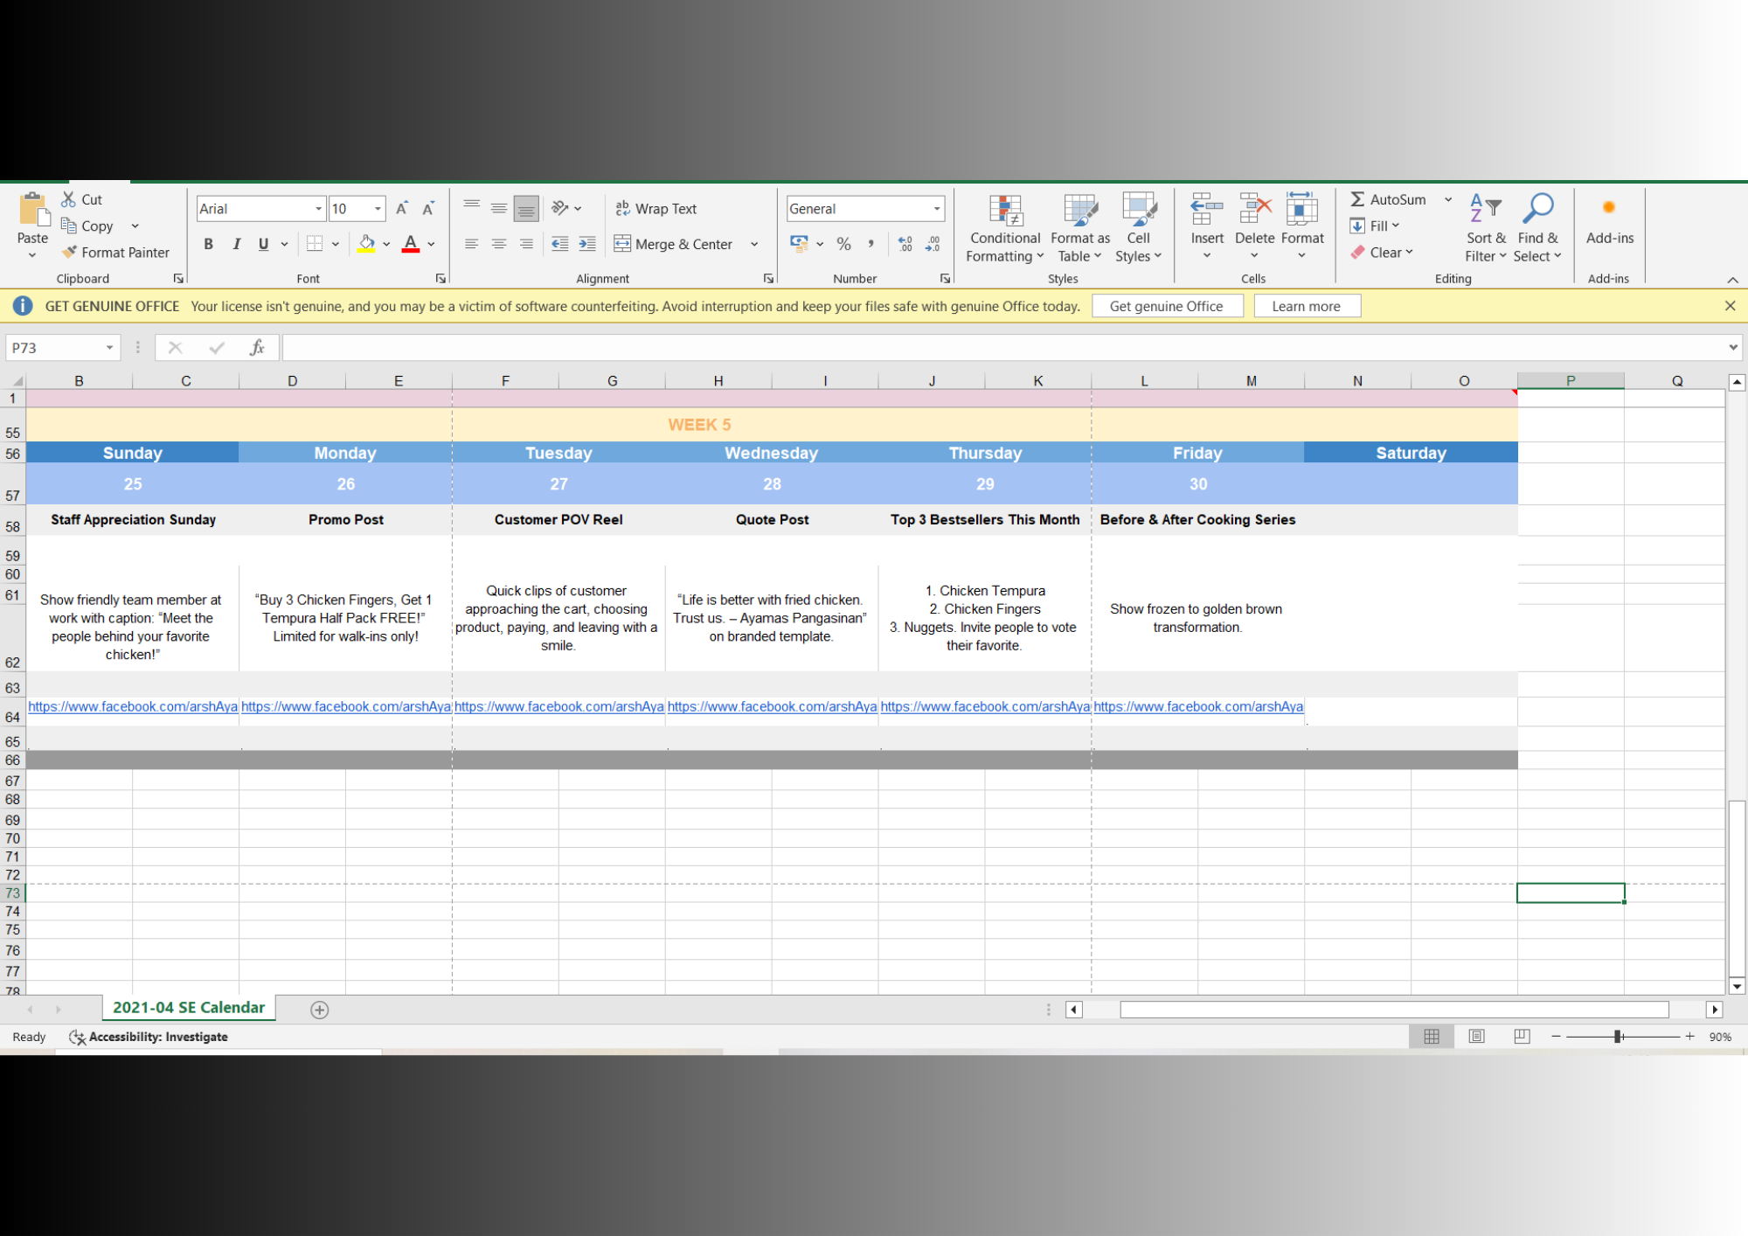
Task: Click the Paste clipboard icon
Action: pyautogui.click(x=33, y=210)
